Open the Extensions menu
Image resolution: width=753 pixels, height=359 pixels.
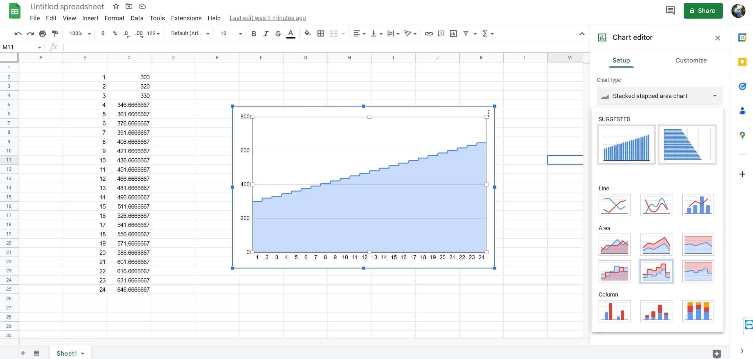pyautogui.click(x=186, y=18)
